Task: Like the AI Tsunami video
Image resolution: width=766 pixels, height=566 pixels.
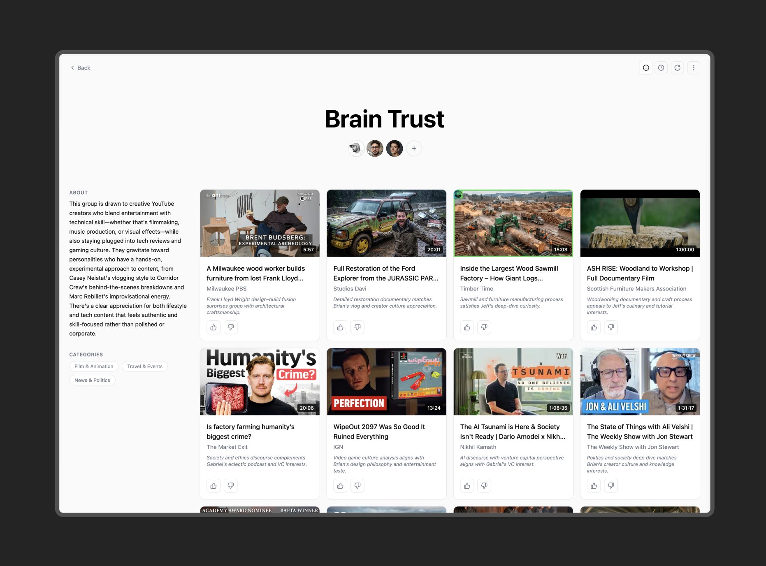Action: click(x=467, y=486)
